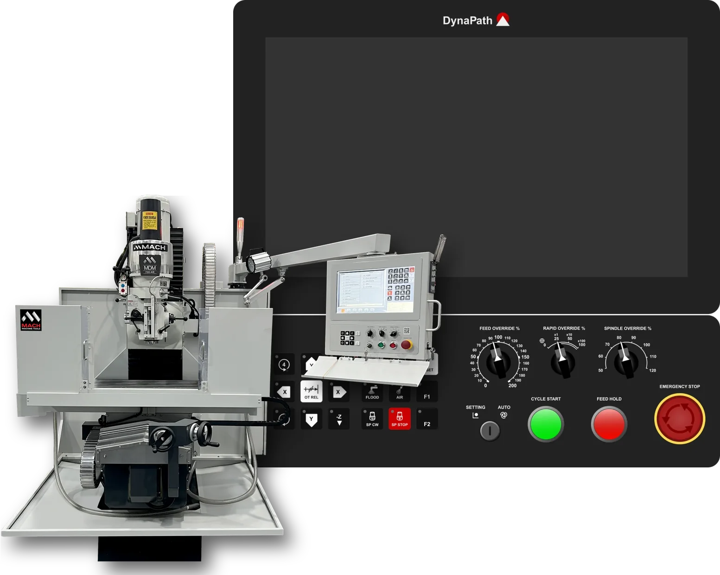This screenshot has width=720, height=575.
Task: Click the 'SPINDLE OVERRIDE %' label
Action: [627, 328]
